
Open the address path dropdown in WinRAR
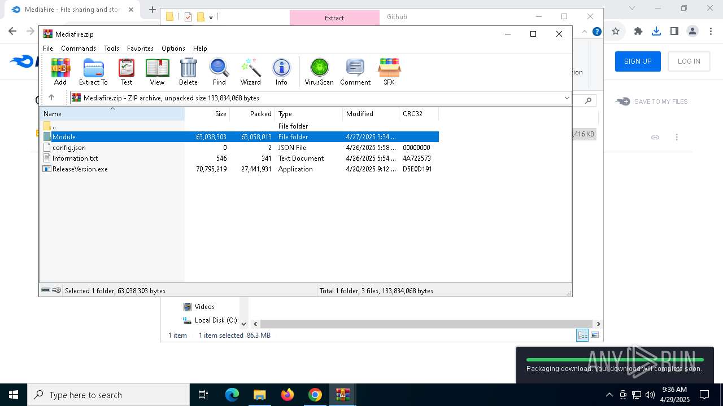click(x=567, y=98)
